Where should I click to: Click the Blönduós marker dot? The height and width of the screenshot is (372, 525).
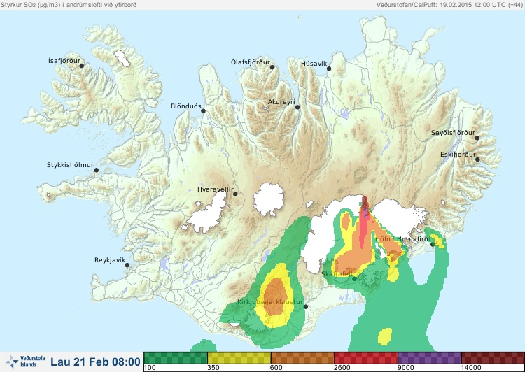pyautogui.click(x=203, y=110)
